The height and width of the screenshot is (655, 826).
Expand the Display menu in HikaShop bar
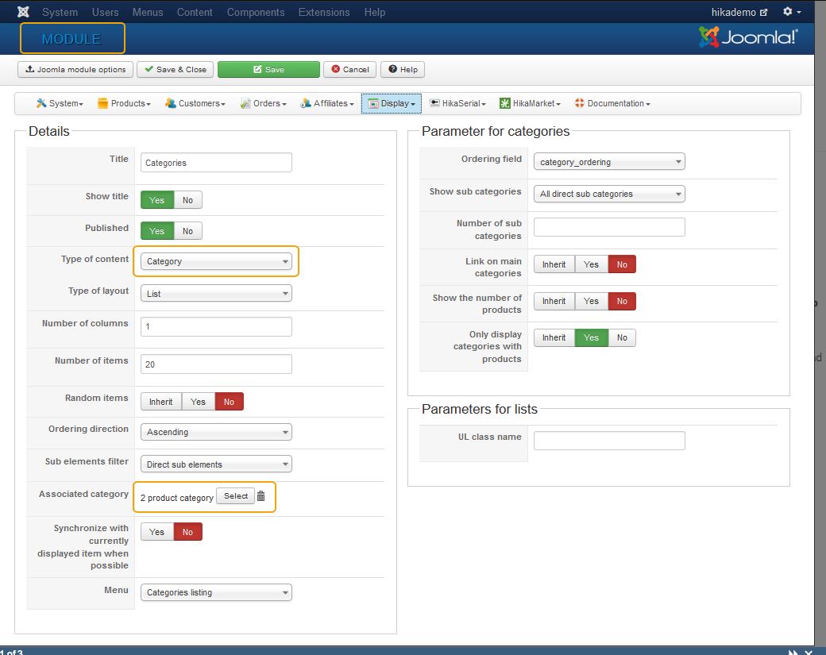(x=392, y=103)
